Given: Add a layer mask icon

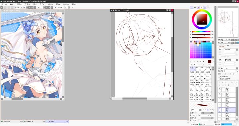Looking at the screenshot, I should point(236,82).
